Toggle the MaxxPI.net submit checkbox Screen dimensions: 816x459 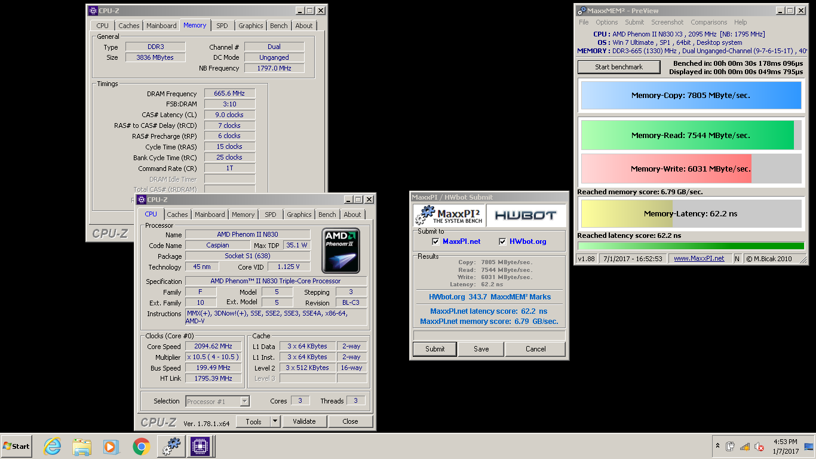tap(435, 241)
